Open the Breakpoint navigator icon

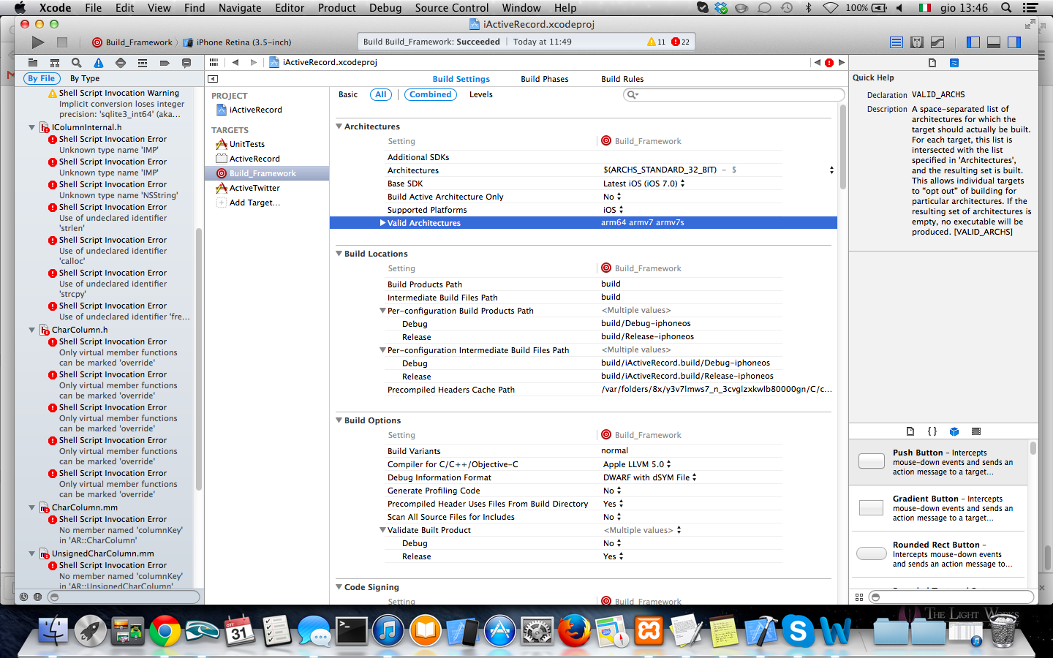tap(165, 63)
